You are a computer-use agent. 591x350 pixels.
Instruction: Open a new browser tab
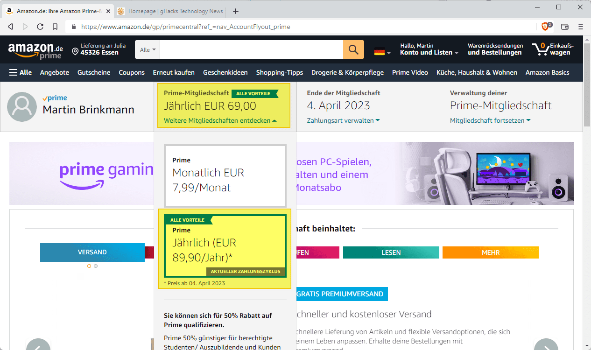pyautogui.click(x=236, y=11)
